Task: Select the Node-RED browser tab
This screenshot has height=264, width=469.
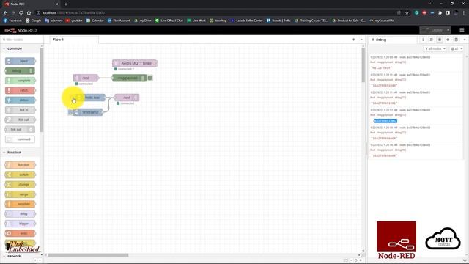Action: 30,4
